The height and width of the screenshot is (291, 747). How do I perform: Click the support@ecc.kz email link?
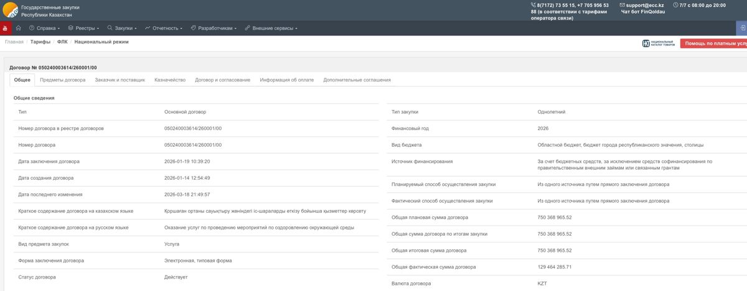pyautogui.click(x=645, y=5)
